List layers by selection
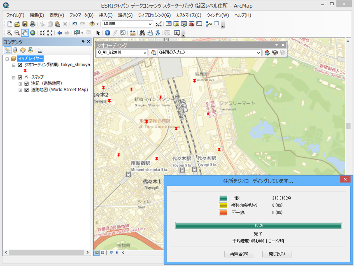Screen dimensions: 354x266 pyautogui.click(x=30, y=50)
